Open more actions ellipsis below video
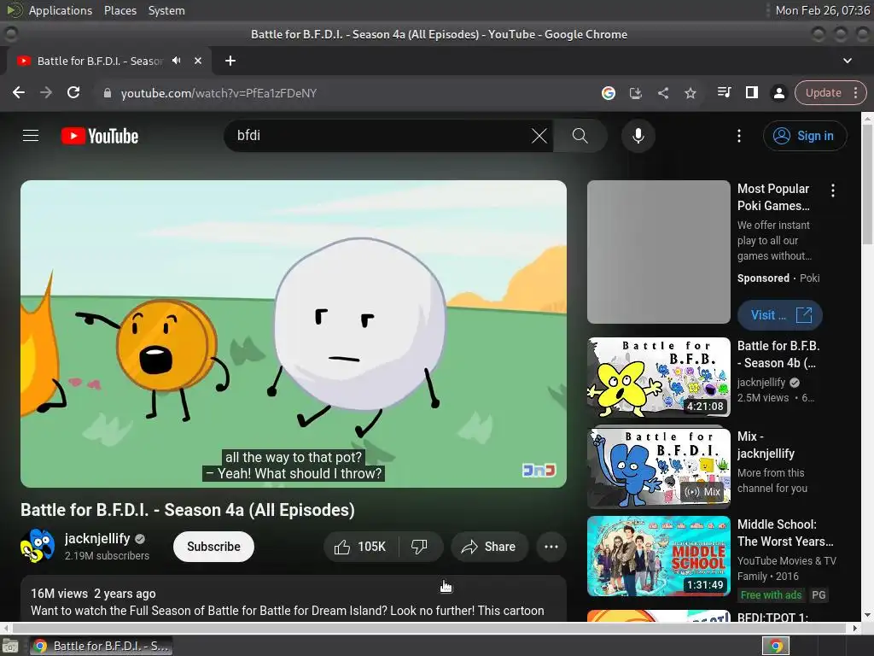Image resolution: width=874 pixels, height=656 pixels. (x=551, y=547)
